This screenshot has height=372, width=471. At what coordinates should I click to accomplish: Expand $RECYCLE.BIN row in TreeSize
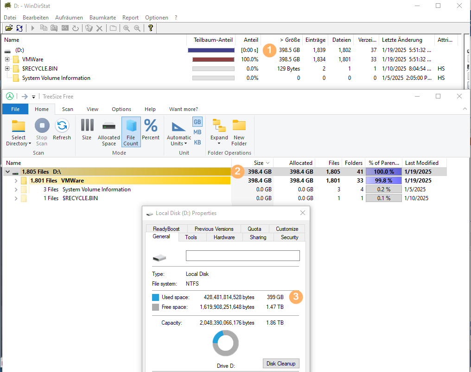click(x=16, y=198)
